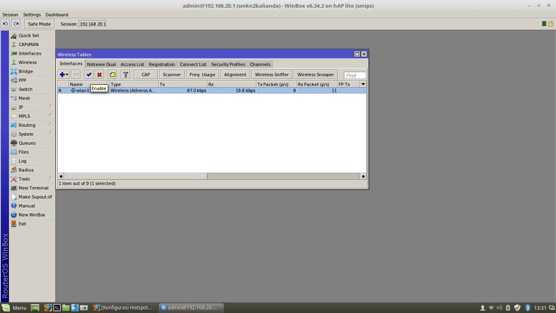Click the Find input field
Screen dimensions: 556x313
pos(355,75)
